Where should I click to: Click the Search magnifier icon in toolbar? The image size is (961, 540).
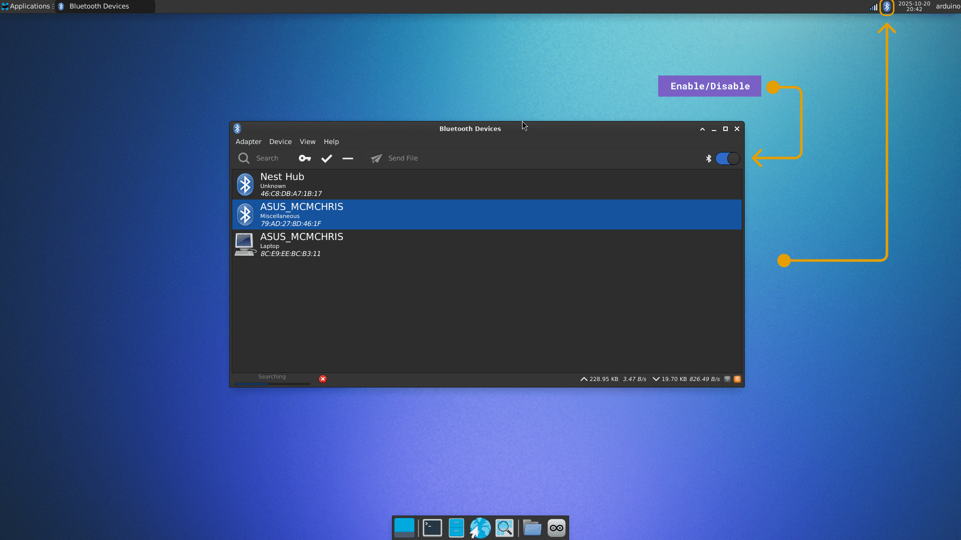tap(244, 158)
